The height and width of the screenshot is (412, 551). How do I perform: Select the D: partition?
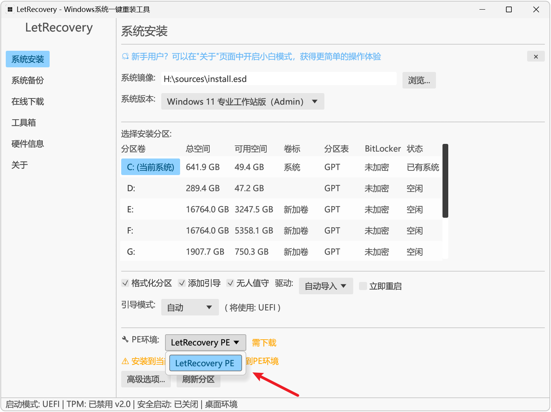131,188
